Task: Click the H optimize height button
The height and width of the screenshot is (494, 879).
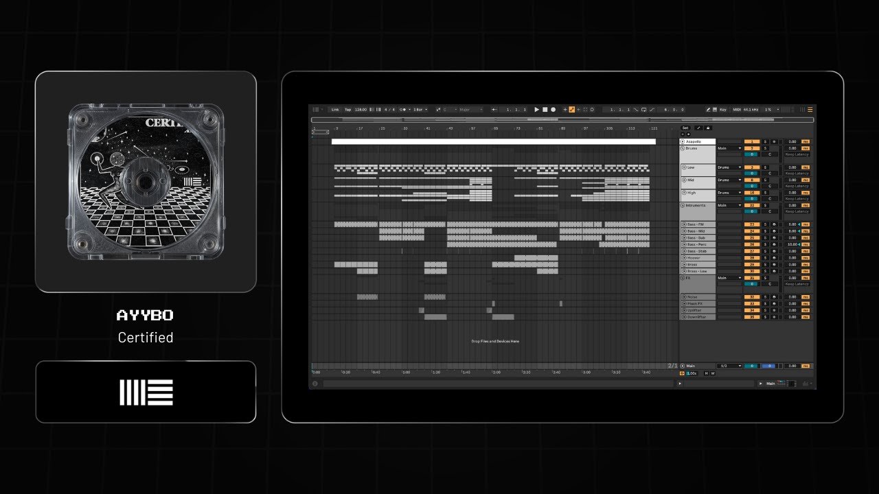Action: tap(706, 373)
